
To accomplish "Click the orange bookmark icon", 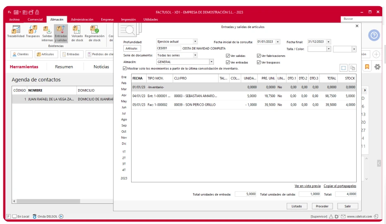I will [x=367, y=66].
